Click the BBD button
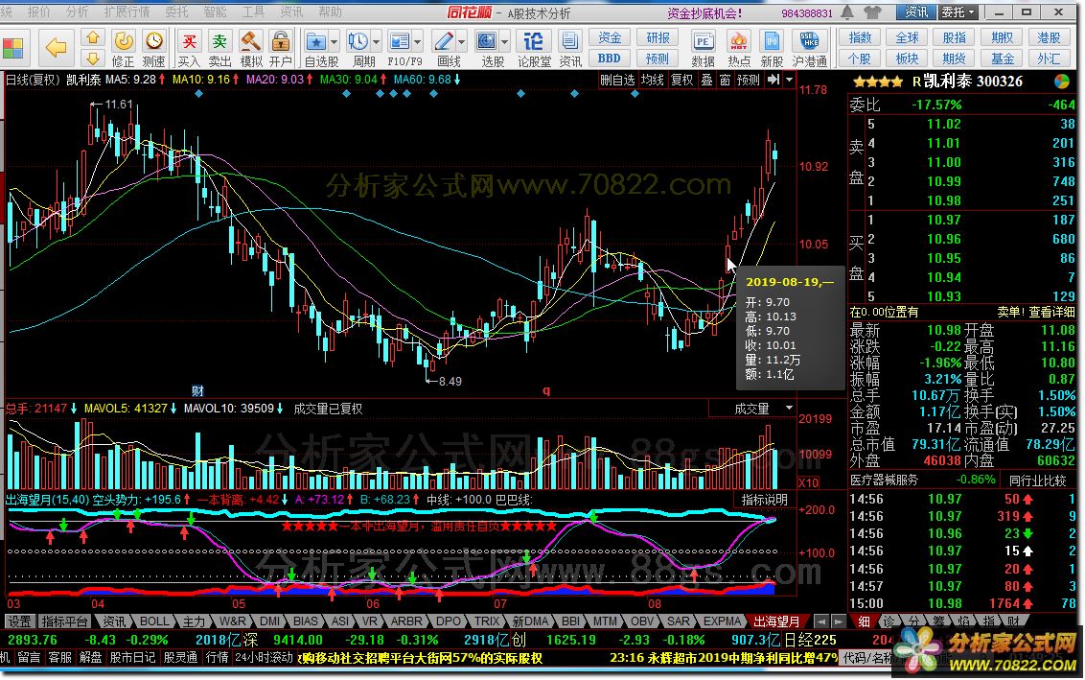This screenshot has width=1085, height=680. coord(610,59)
